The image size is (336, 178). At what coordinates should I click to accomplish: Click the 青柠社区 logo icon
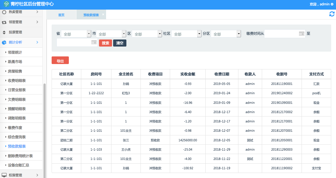click(6, 4)
